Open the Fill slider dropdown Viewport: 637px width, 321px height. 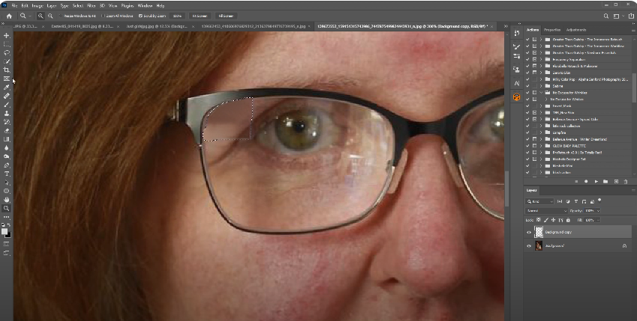pos(597,220)
